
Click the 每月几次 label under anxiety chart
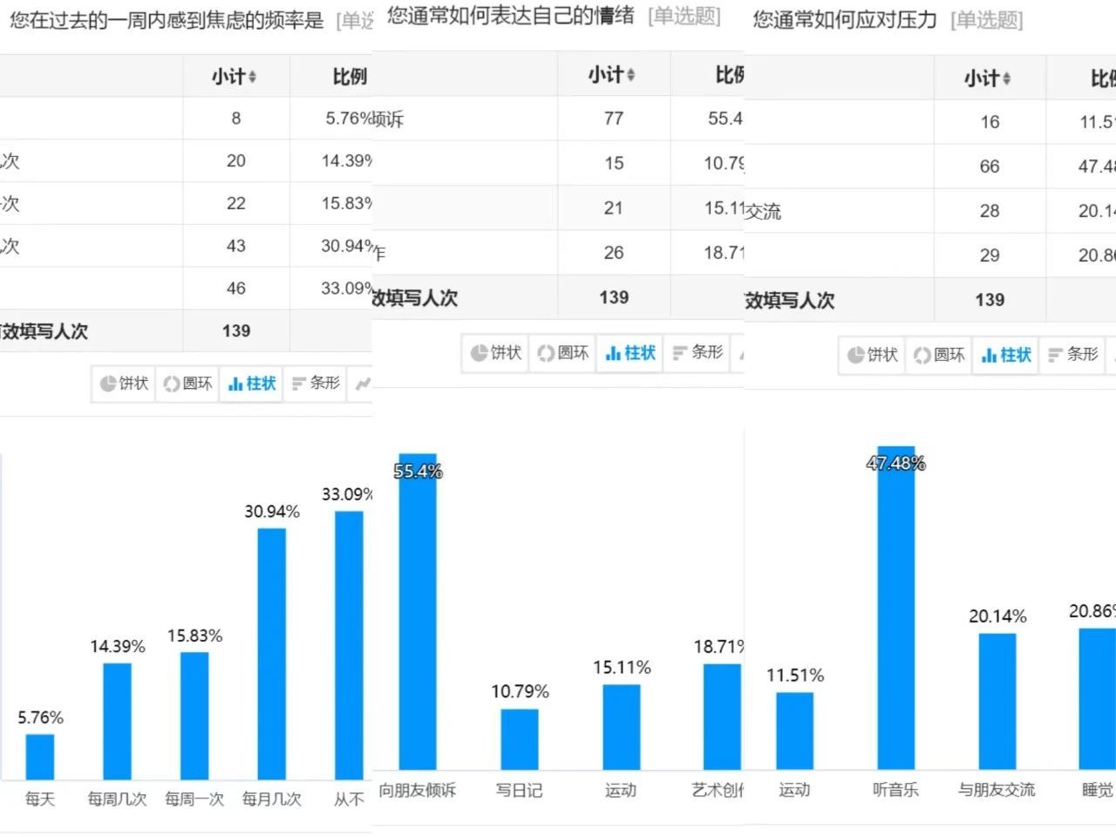tap(271, 799)
